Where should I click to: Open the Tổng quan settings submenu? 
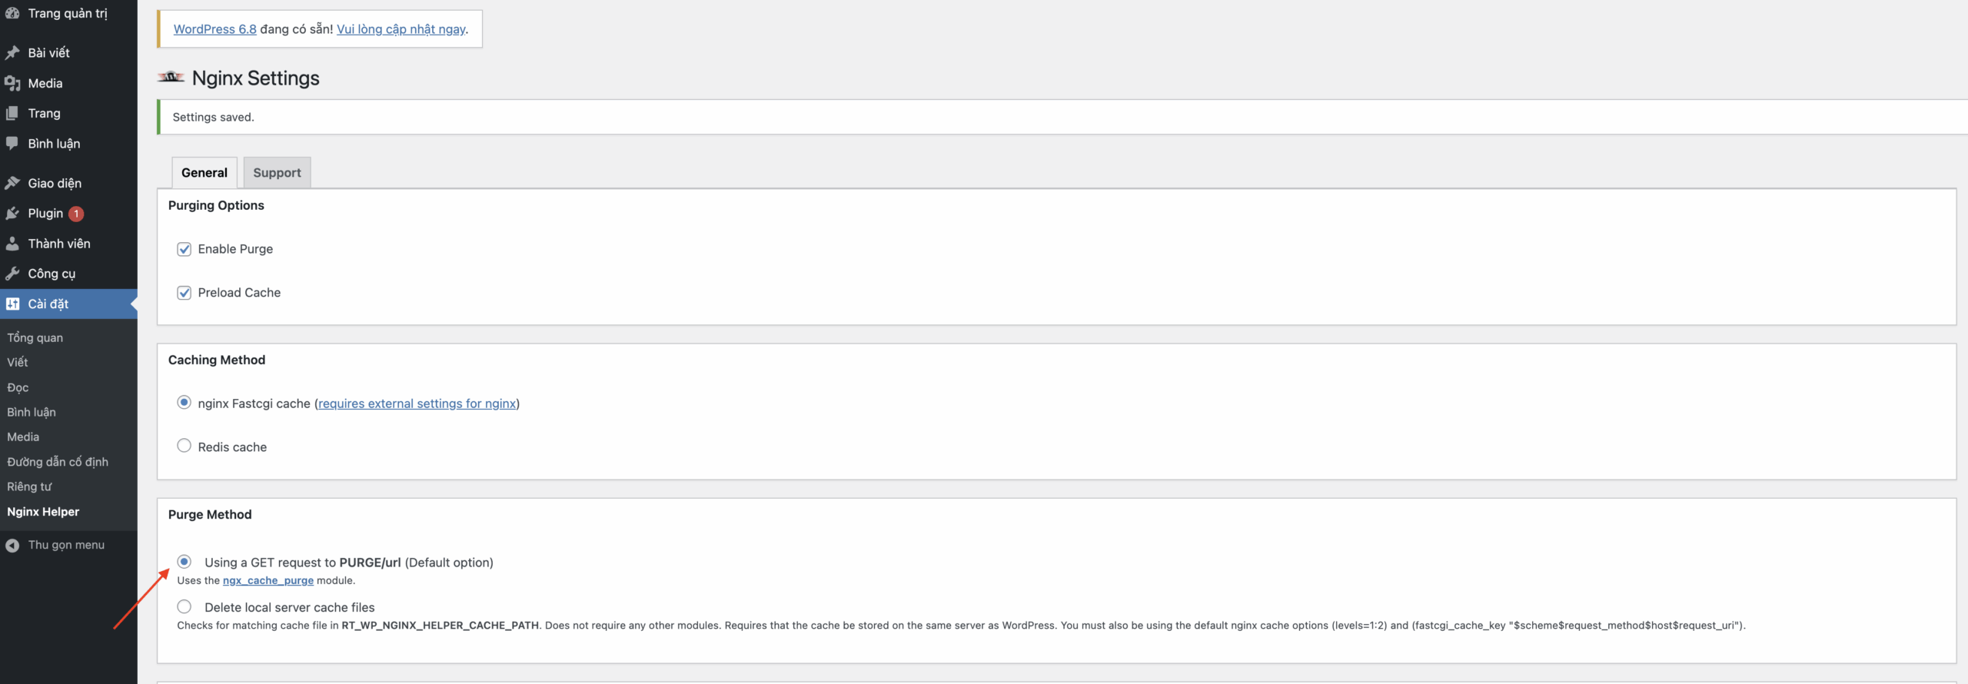35,338
